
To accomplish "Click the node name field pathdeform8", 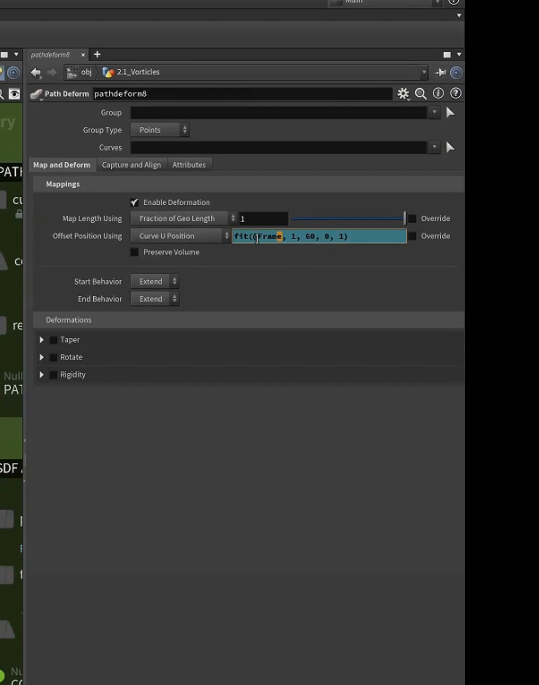I will point(242,94).
